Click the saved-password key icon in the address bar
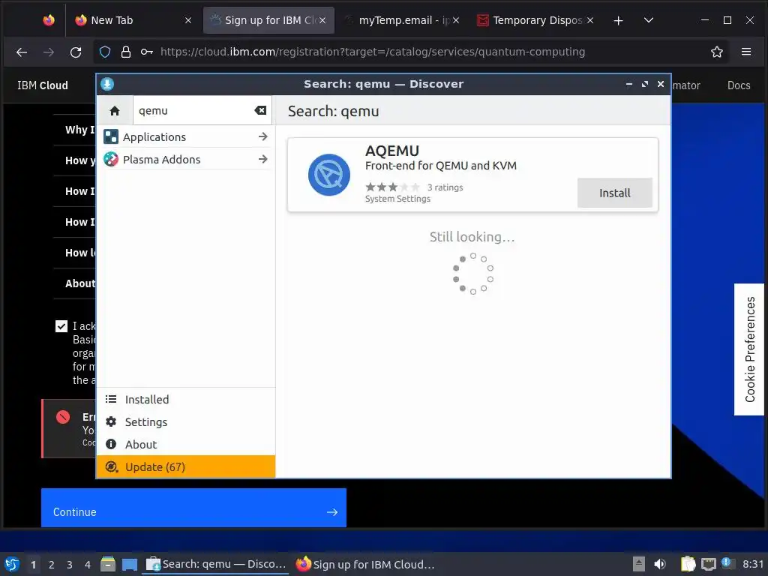The image size is (768, 576). pyautogui.click(x=146, y=52)
